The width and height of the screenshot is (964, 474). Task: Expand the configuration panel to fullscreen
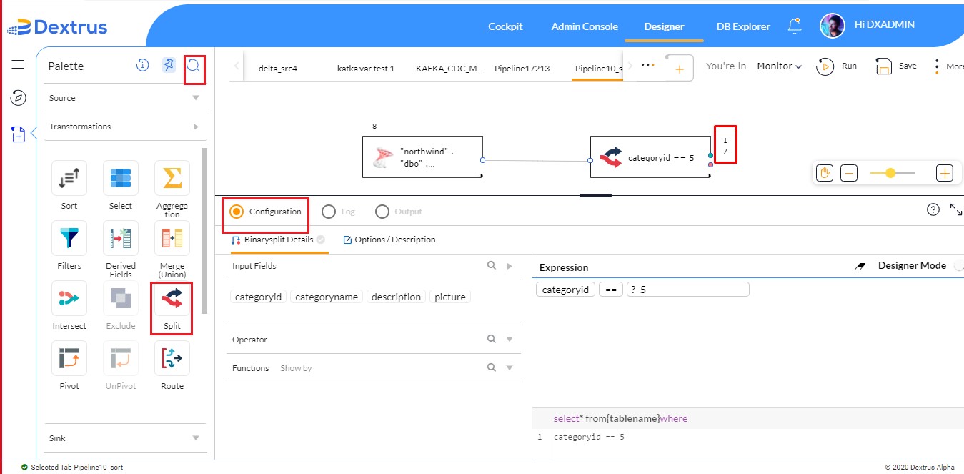[955, 209]
